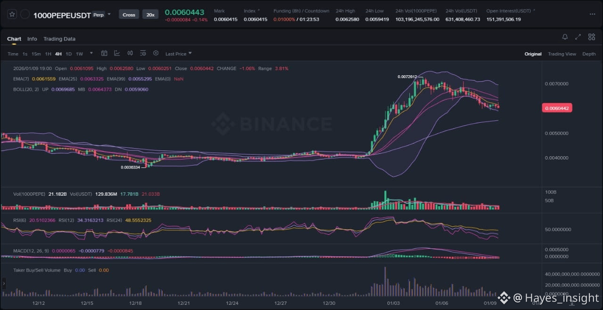The width and height of the screenshot is (603, 310).
Task: Switch the chart view to Depth
Action: tap(589, 54)
